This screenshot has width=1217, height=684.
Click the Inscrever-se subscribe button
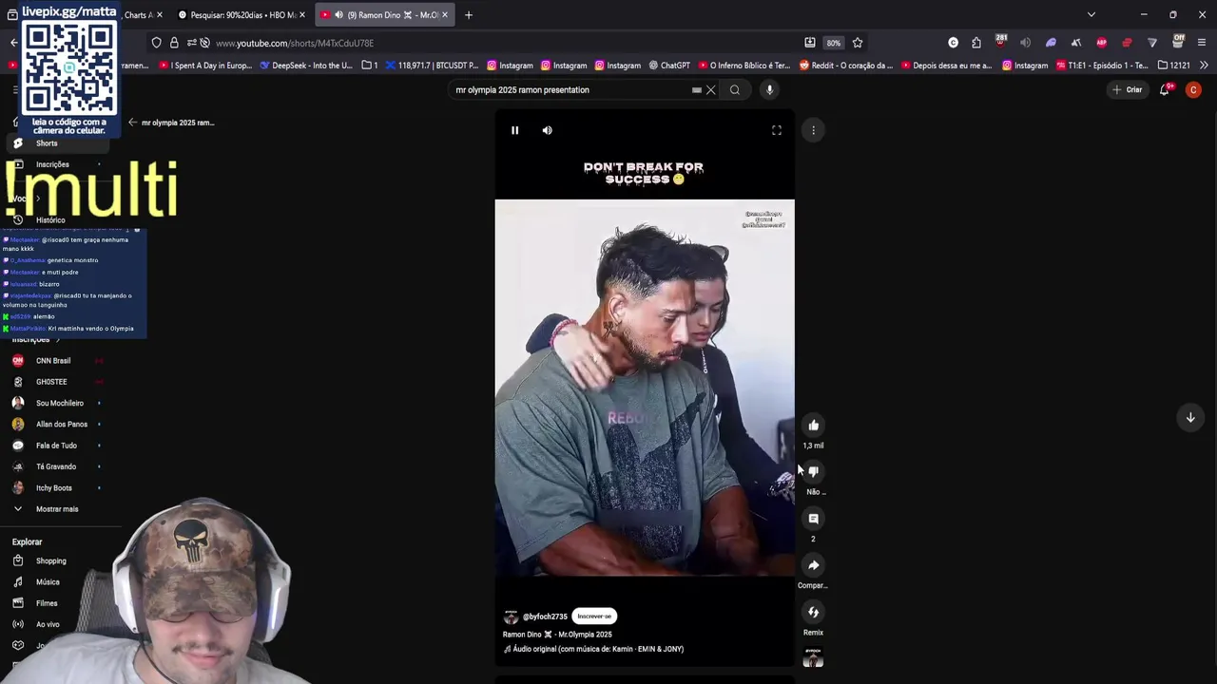(594, 617)
